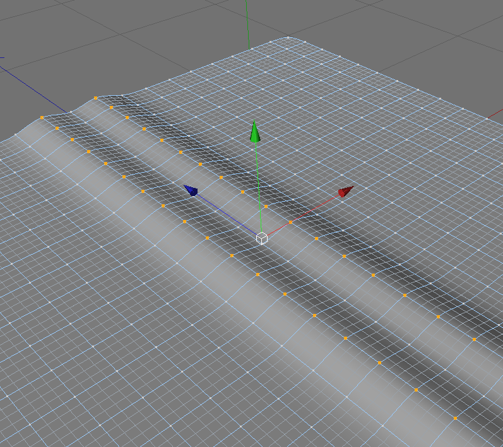The image size is (503, 447).
Task: Click world blue axis line left of the mesh
Action: click(x=33, y=90)
